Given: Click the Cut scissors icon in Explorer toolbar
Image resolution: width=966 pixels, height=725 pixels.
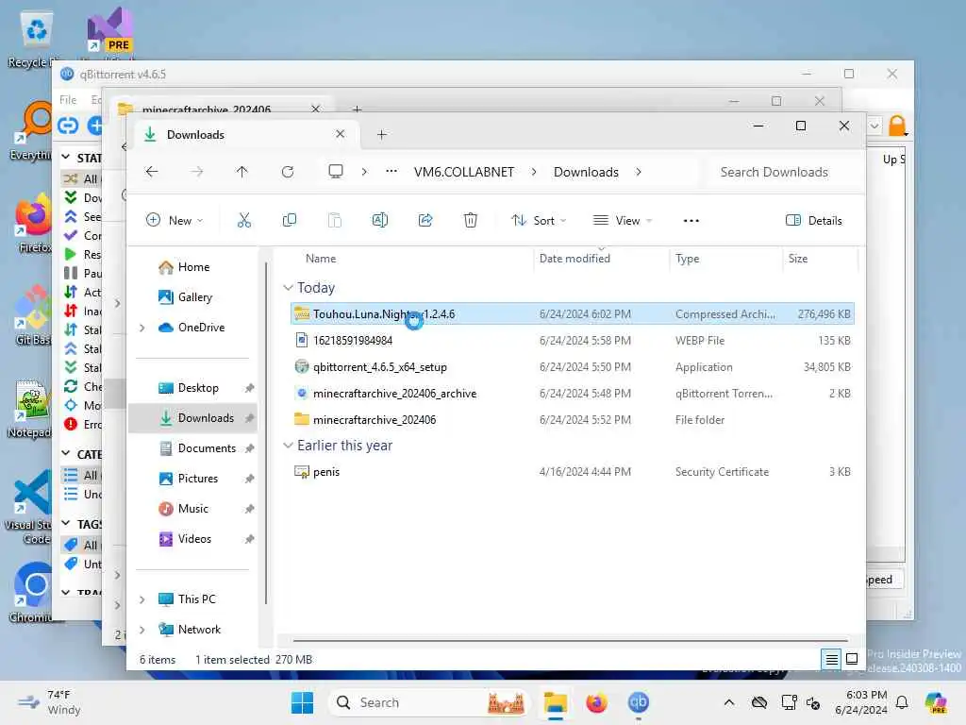Looking at the screenshot, I should 244,220.
